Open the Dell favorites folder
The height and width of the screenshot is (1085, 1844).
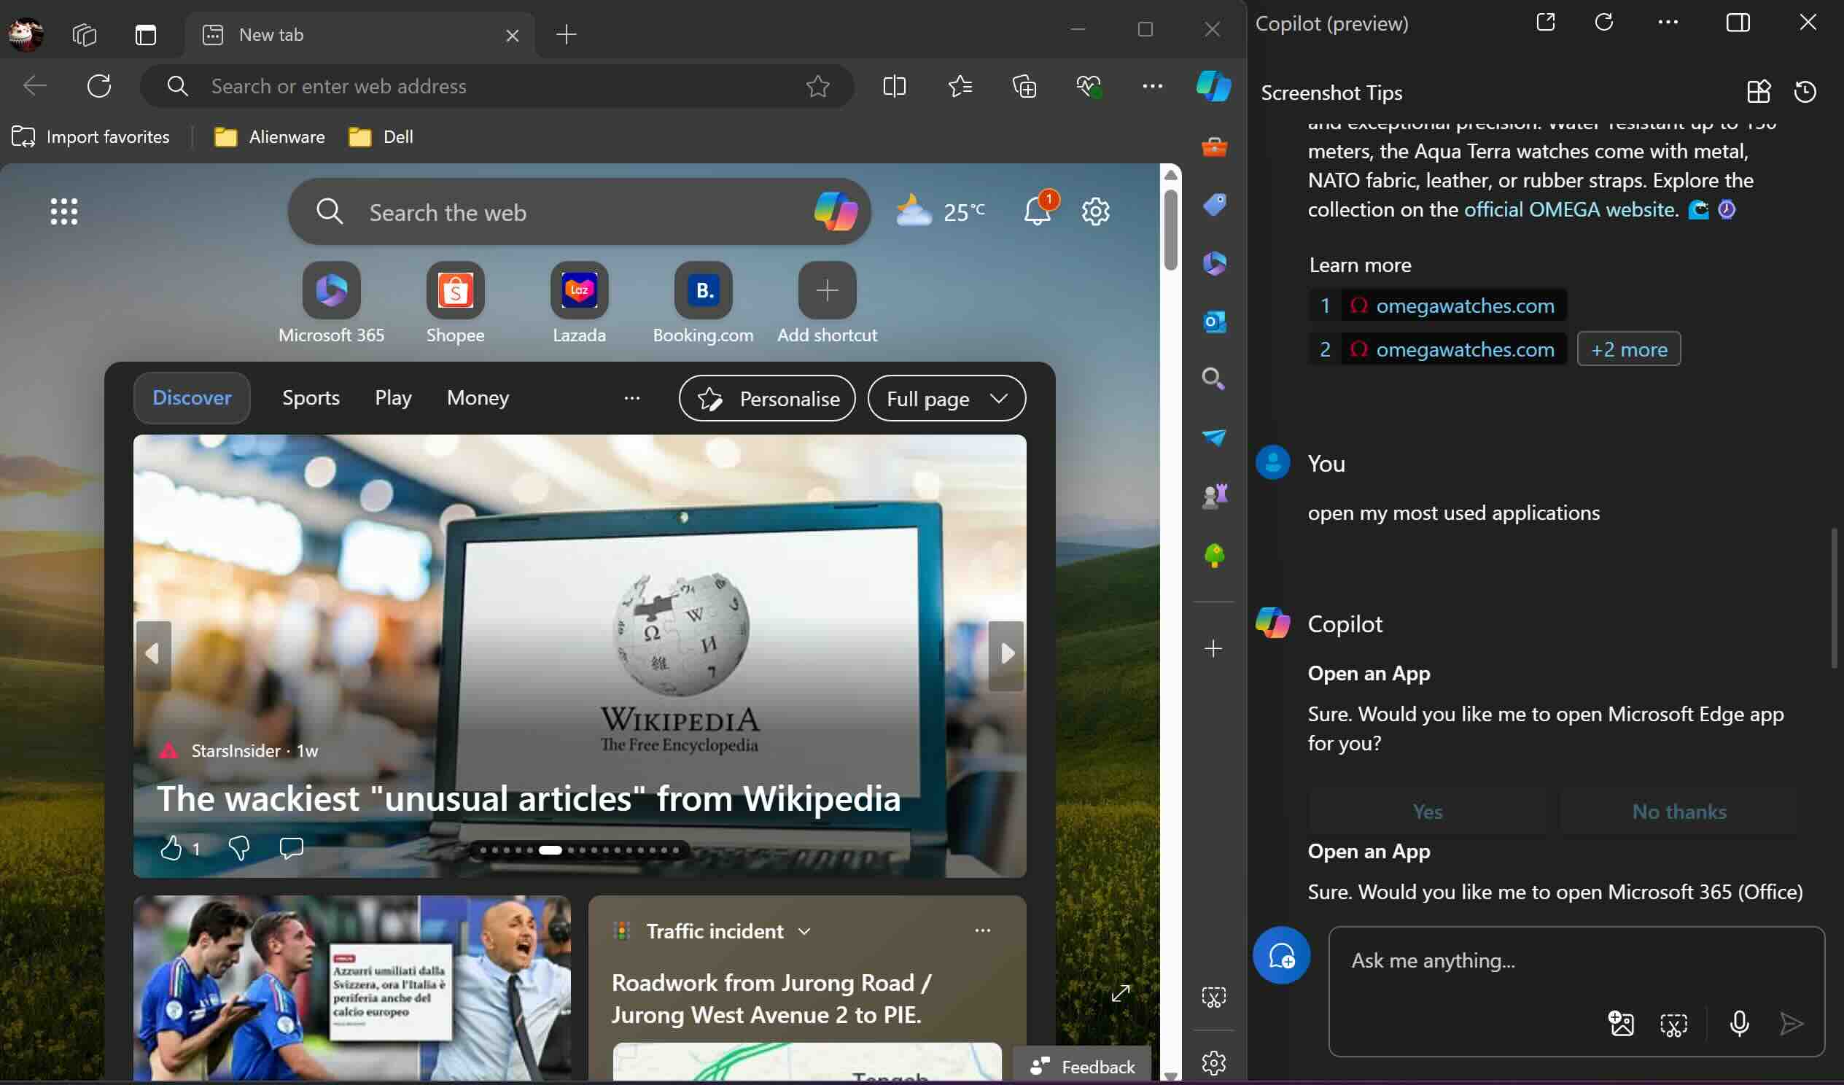[381, 137]
